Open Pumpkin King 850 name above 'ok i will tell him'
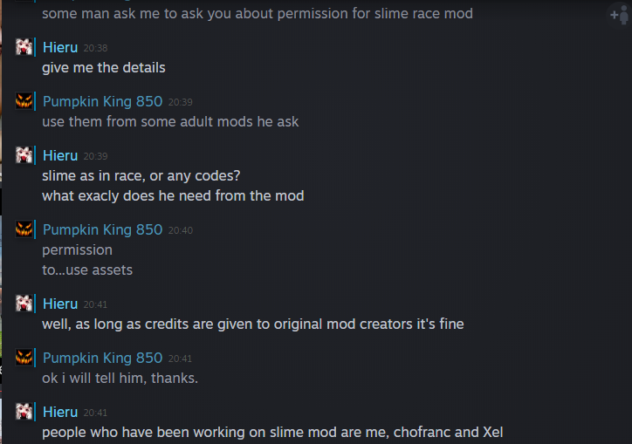This screenshot has height=444, width=632. pyautogui.click(x=102, y=358)
